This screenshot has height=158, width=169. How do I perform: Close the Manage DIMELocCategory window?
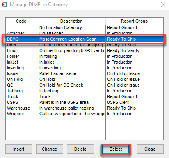(163, 5)
